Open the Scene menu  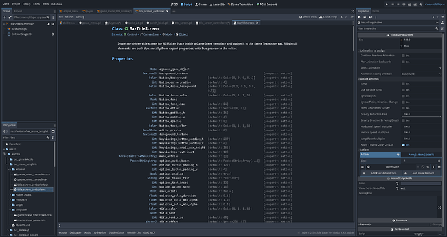click(6, 4)
